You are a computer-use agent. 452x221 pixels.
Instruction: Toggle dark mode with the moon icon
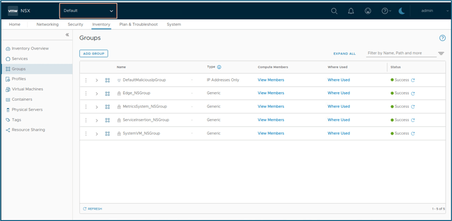point(401,11)
